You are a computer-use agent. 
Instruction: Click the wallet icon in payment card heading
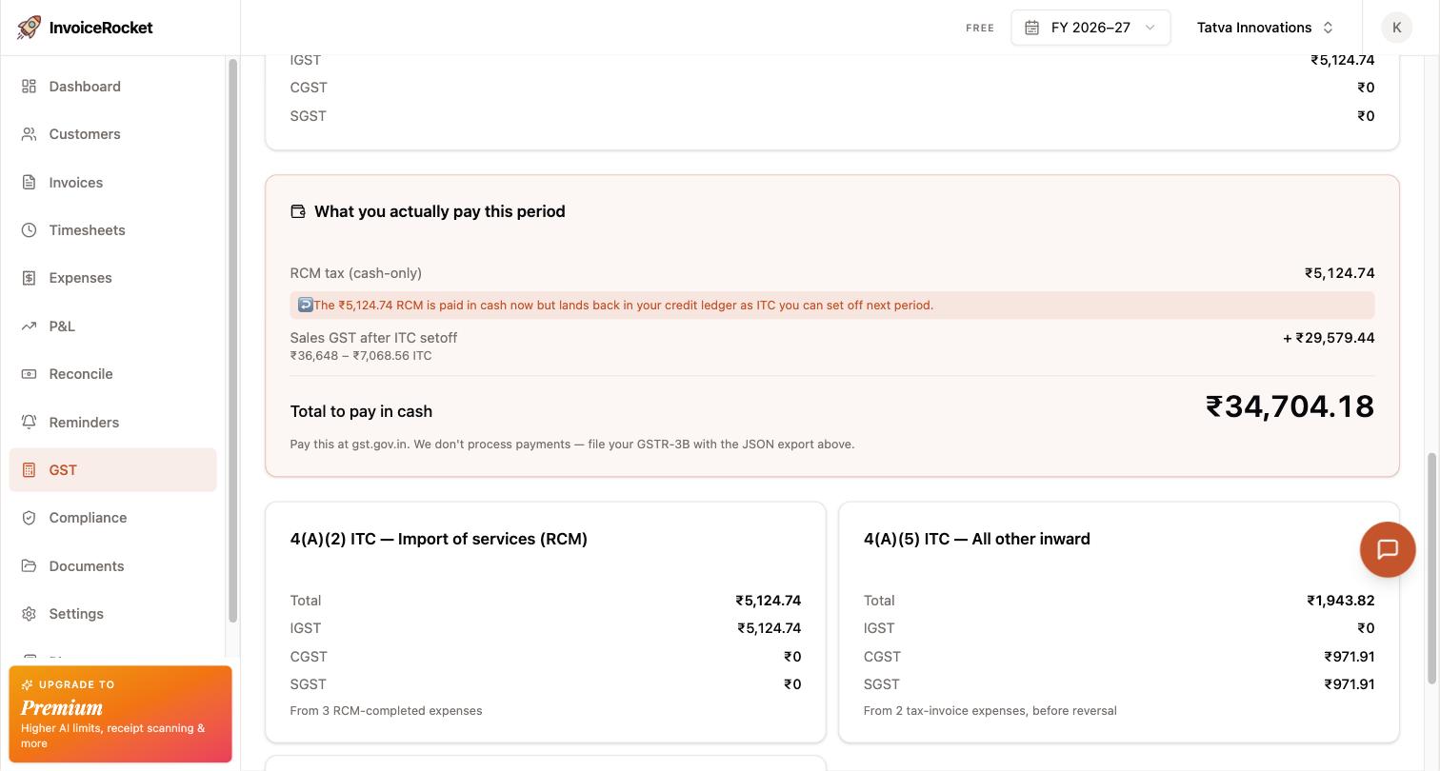tap(298, 211)
